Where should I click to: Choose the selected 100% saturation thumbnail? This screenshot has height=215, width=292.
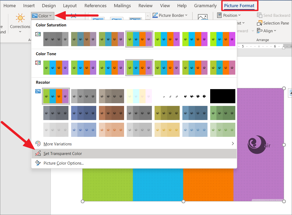click(x=139, y=39)
